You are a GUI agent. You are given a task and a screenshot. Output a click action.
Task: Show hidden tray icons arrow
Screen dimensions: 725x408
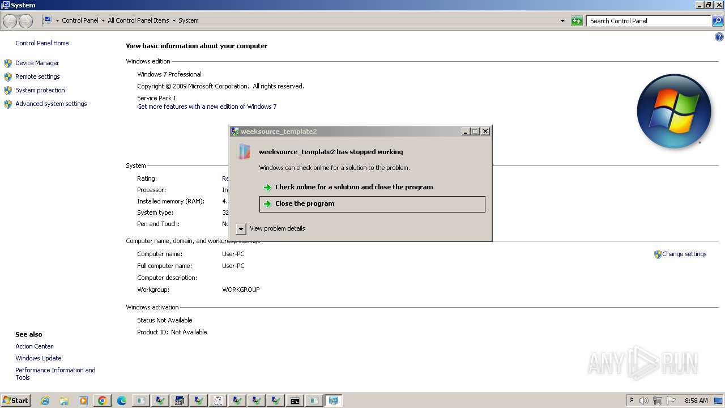pyautogui.click(x=632, y=400)
